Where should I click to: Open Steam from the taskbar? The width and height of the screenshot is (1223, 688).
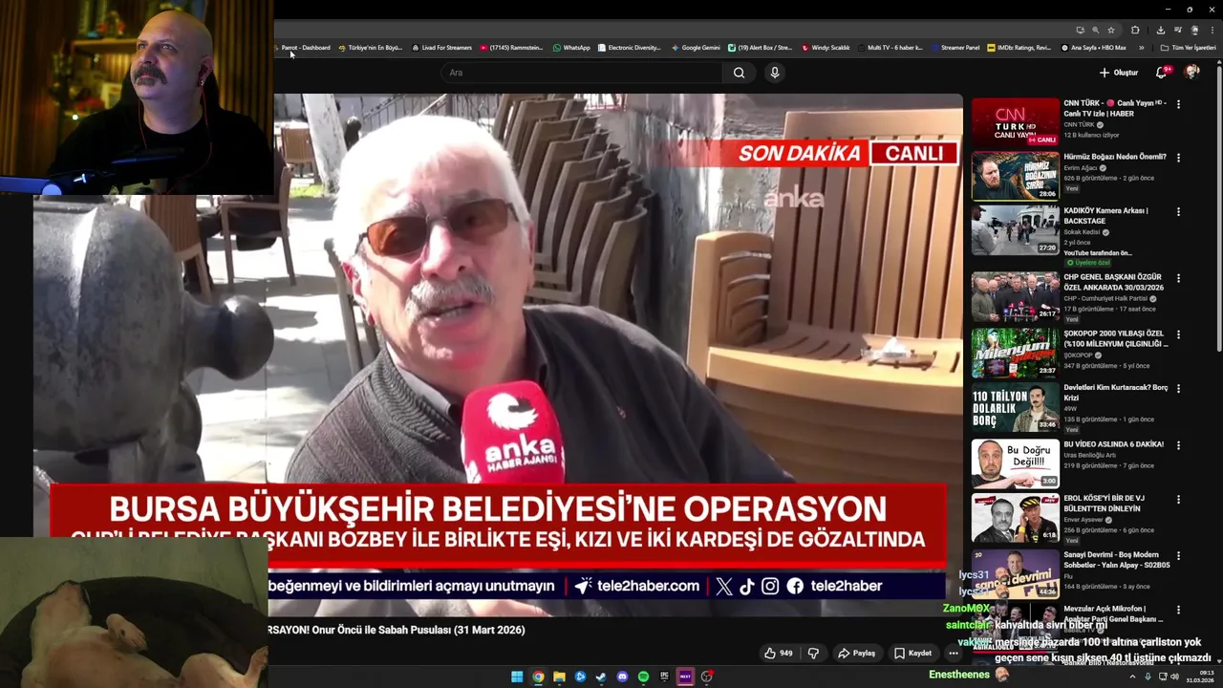[x=601, y=677]
